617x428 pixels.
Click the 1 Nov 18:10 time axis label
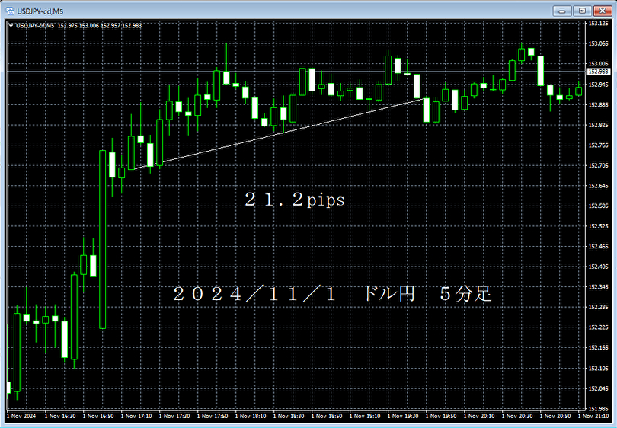[x=251, y=417]
